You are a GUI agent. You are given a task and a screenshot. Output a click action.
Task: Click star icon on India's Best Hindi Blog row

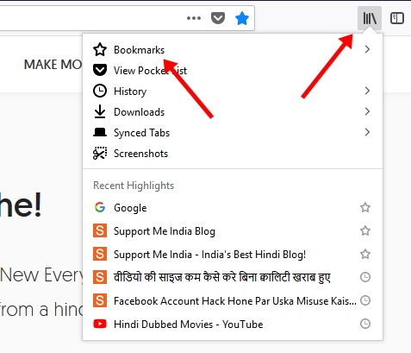365,254
